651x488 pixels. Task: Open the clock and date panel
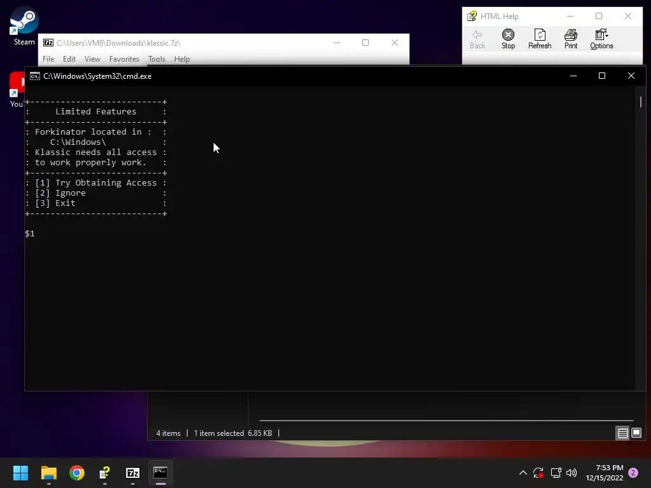coord(605,473)
